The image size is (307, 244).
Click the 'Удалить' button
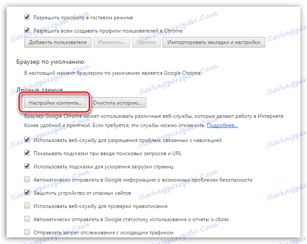click(x=146, y=42)
